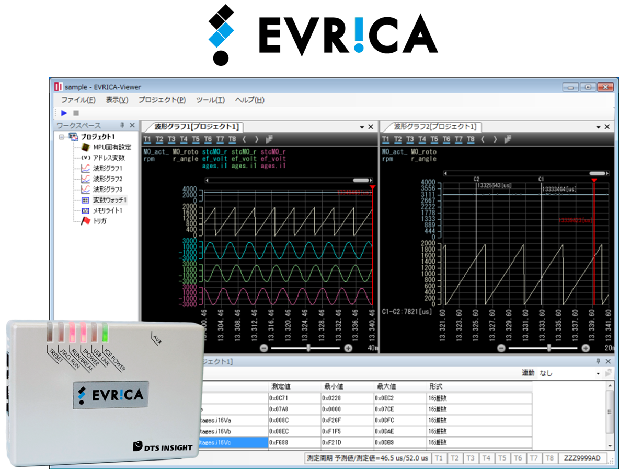Close the 波形グラフ2 pane
The height and width of the screenshot is (472, 619).
coord(607,127)
